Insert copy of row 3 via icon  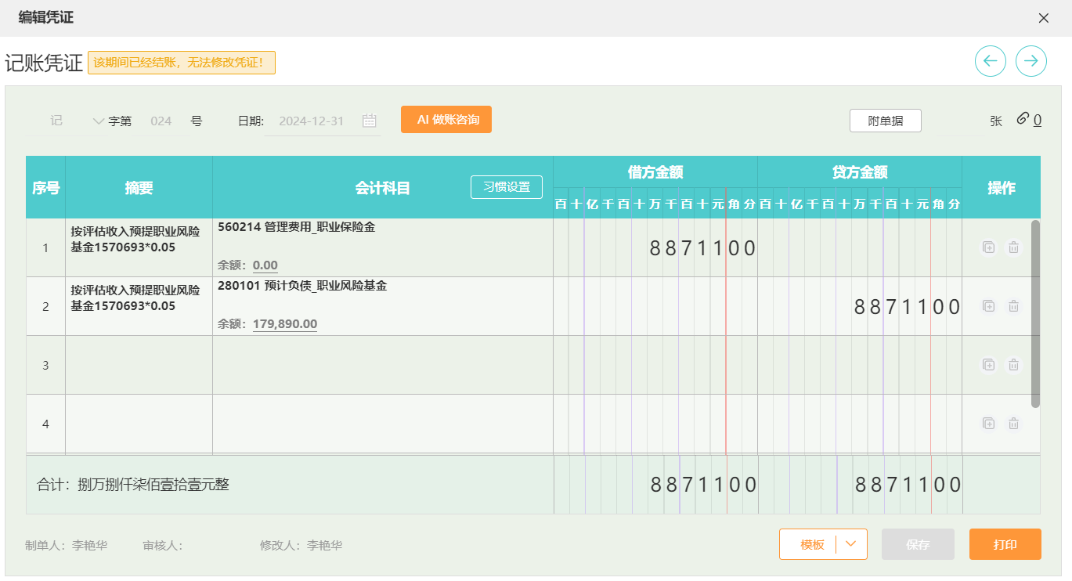pos(988,365)
